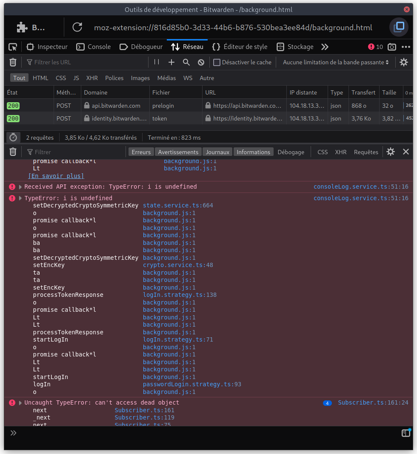Image resolution: width=417 pixels, height=454 pixels.
Task: Open the En savoir plus link
Action: click(x=56, y=175)
